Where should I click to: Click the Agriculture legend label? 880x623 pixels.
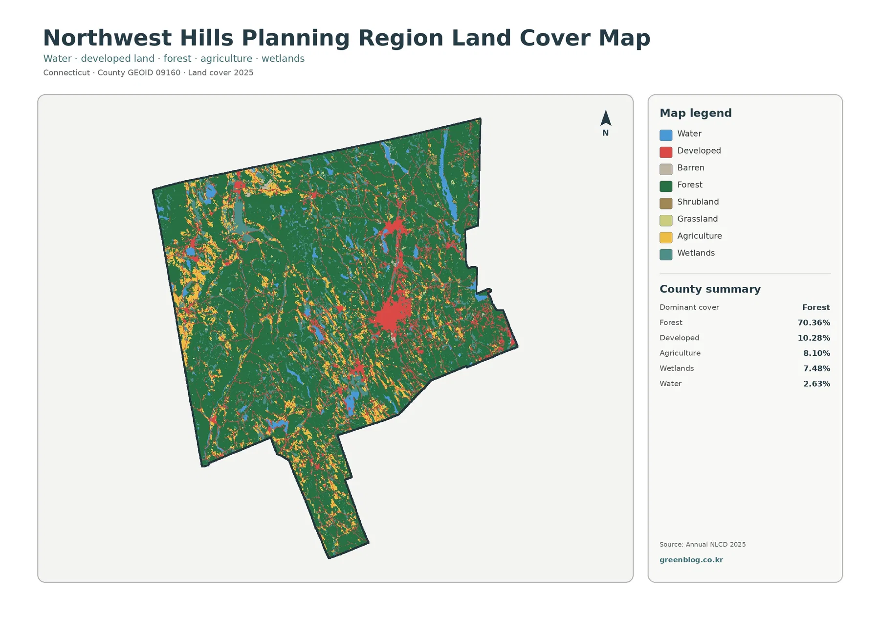click(700, 236)
